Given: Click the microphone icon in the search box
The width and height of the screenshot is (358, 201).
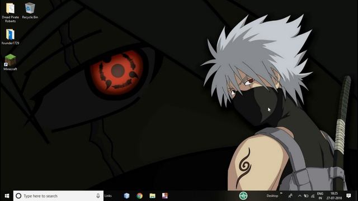Looking at the screenshot, I should [98, 196].
